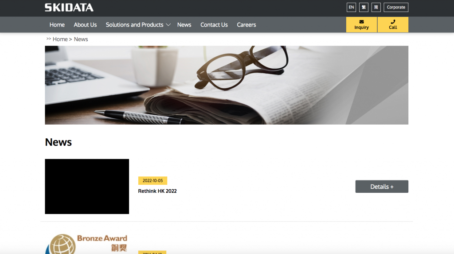Click the Details + button

click(382, 187)
